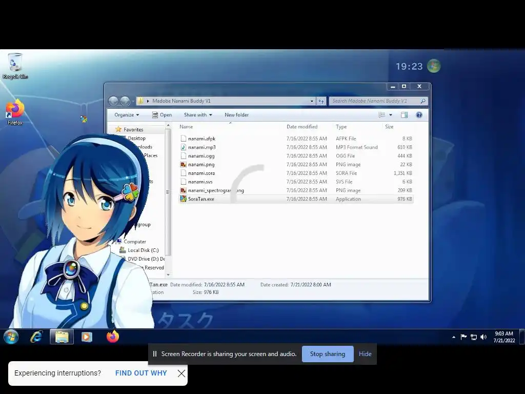Toggle the preview pane button

coord(404,115)
